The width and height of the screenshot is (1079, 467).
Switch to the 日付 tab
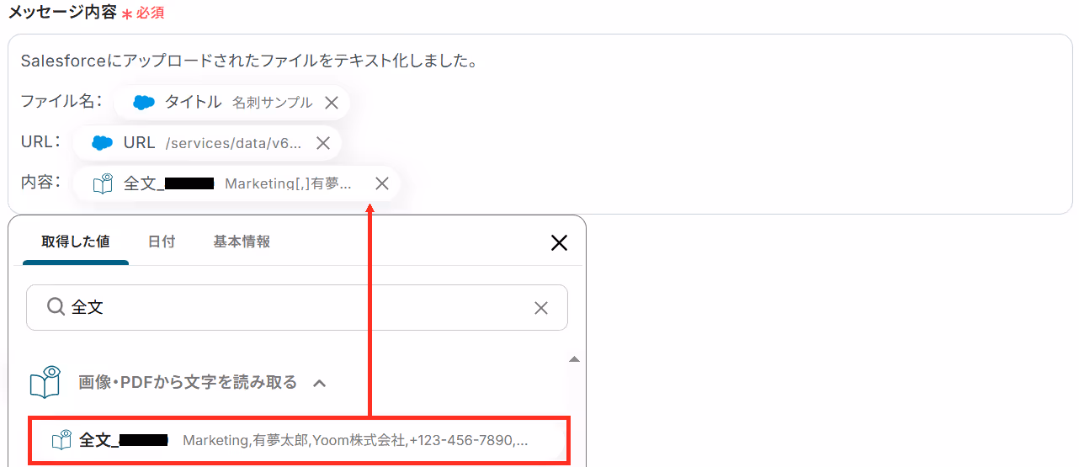(161, 241)
